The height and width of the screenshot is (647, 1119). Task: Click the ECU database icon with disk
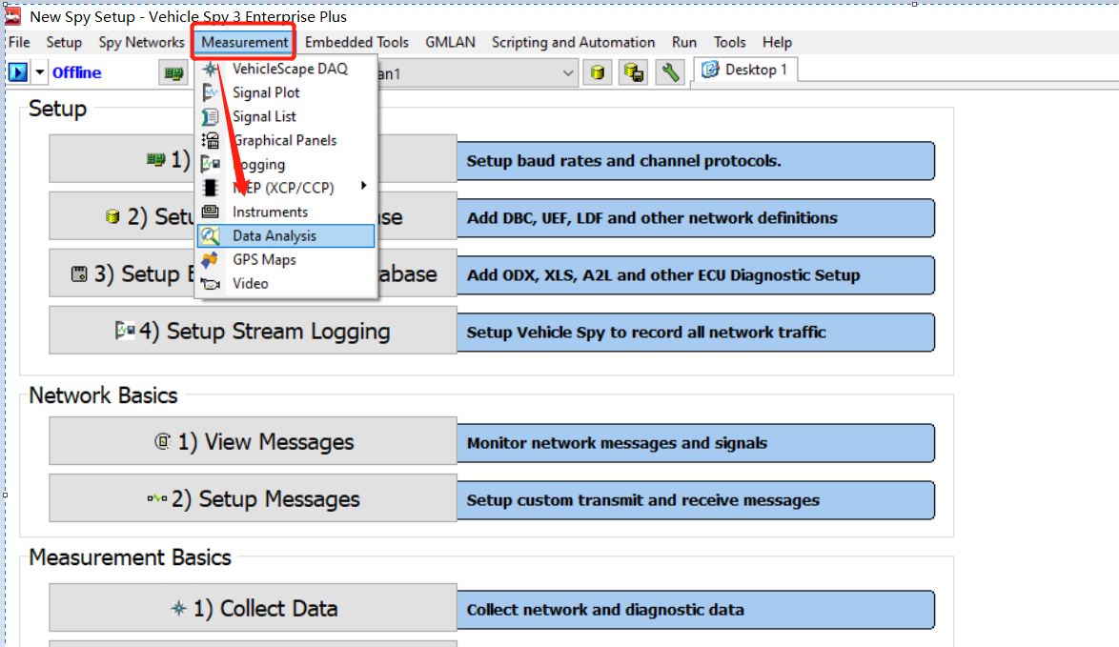[x=634, y=72]
